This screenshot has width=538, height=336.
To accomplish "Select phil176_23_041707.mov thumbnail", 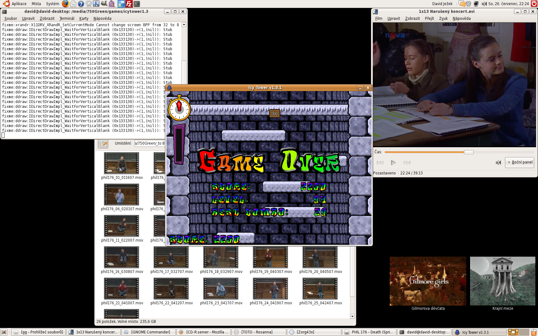I will coord(221,288).
